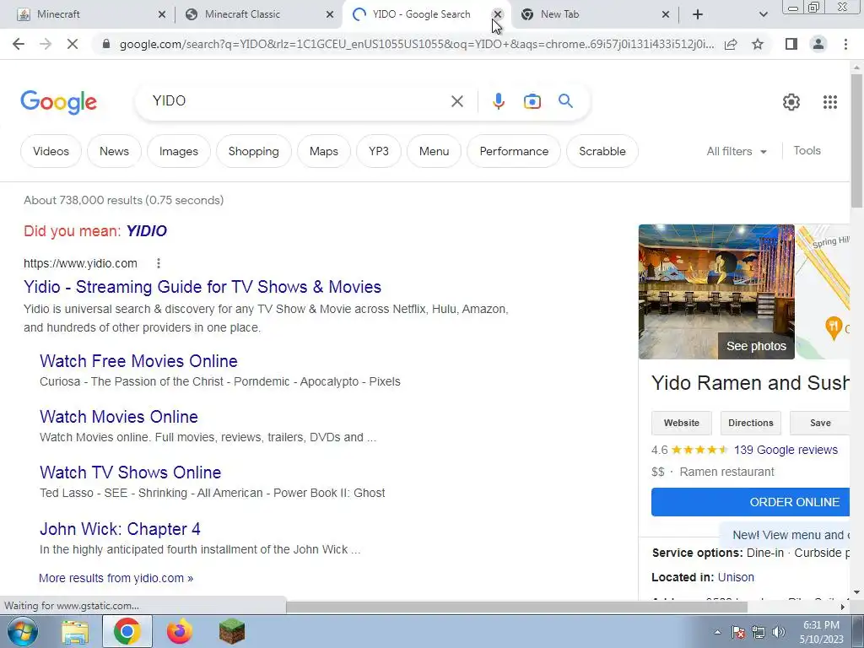864x648 pixels.
Task: Open Yido Ramen Website button
Action: [681, 423]
